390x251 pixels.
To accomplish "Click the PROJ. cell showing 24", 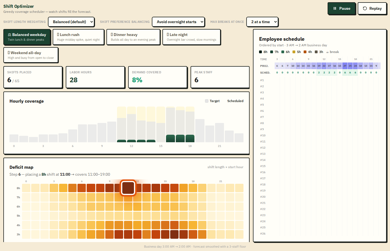I will click(x=355, y=66).
